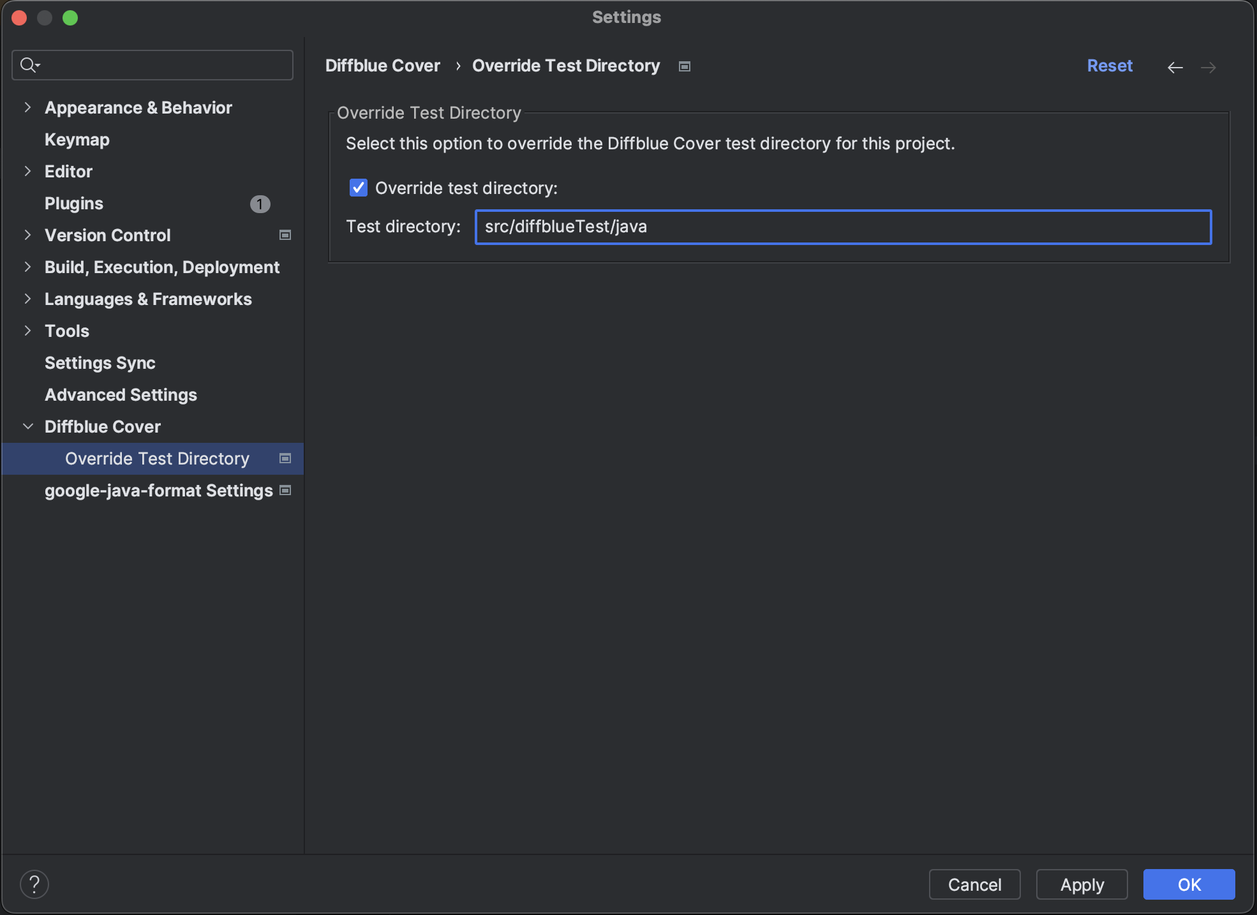The width and height of the screenshot is (1257, 915).
Task: Open the help question mark button
Action: click(34, 884)
